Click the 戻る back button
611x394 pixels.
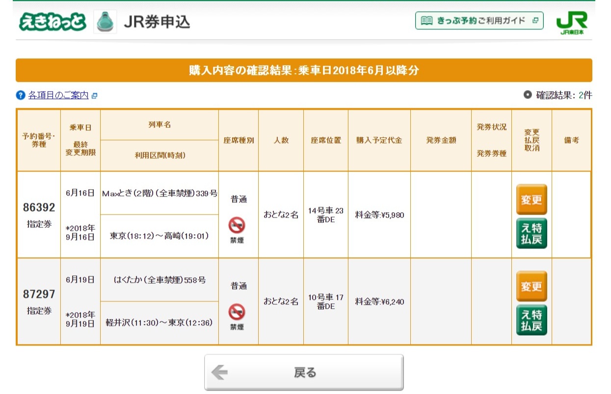coord(304,372)
